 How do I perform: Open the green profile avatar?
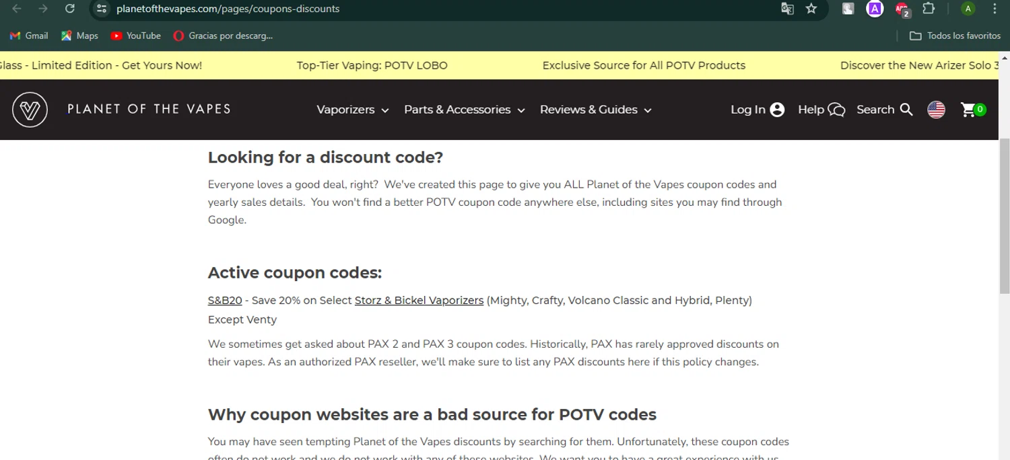click(968, 9)
